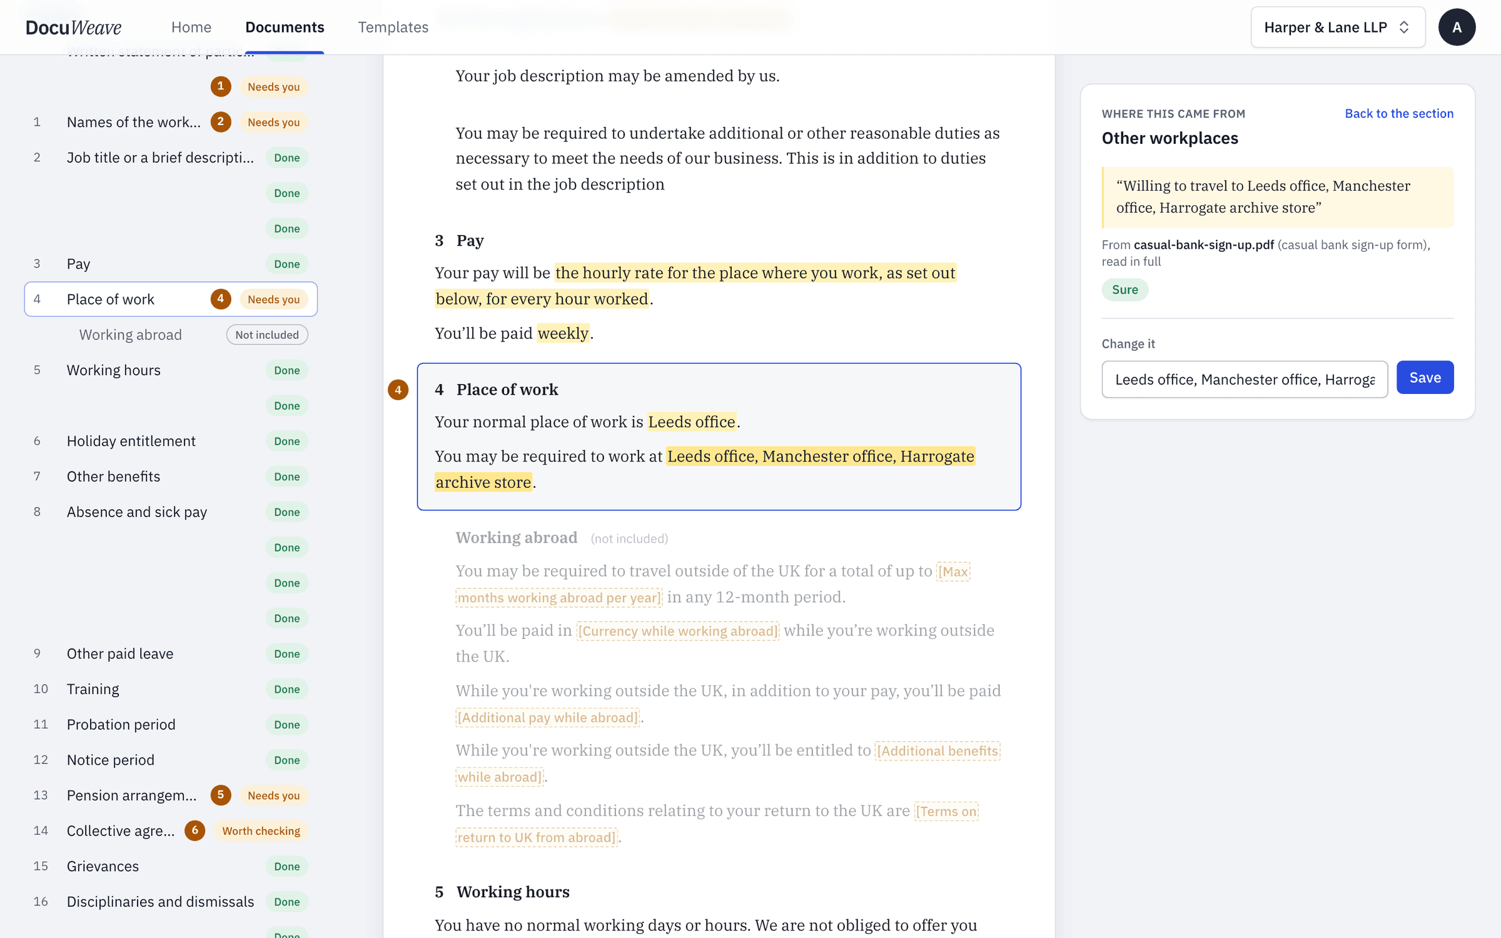Click the highlighted hourly rate pay field
Screen dimensions: 1501x938
coord(695,286)
